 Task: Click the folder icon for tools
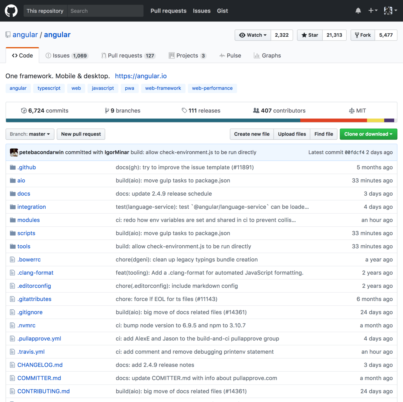coord(13,246)
